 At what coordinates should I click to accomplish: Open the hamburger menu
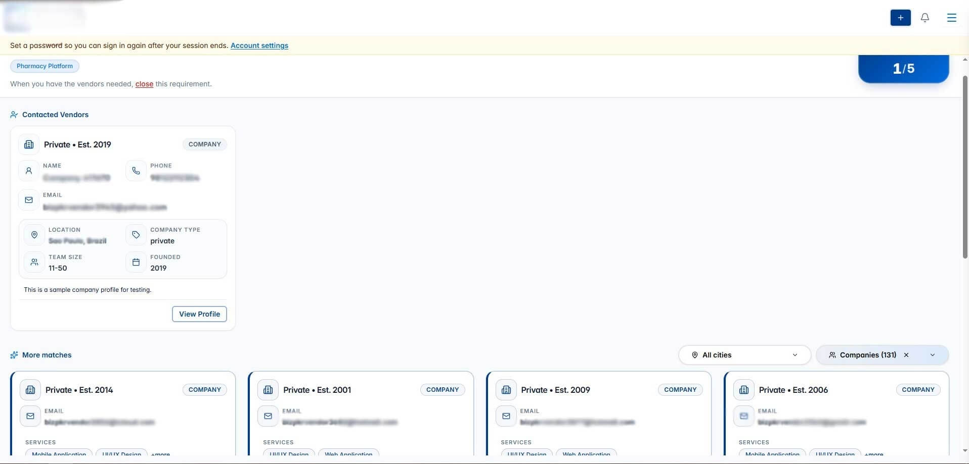pyautogui.click(x=951, y=18)
